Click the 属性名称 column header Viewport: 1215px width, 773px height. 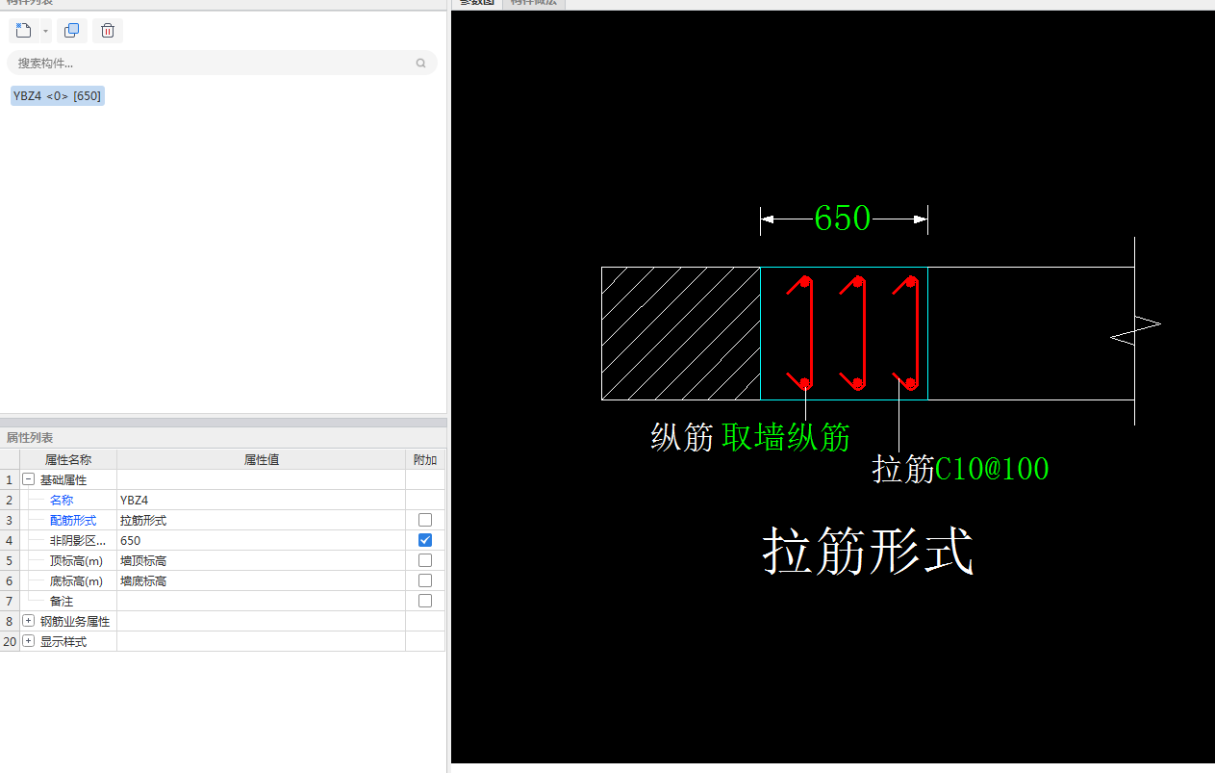pyautogui.click(x=68, y=459)
